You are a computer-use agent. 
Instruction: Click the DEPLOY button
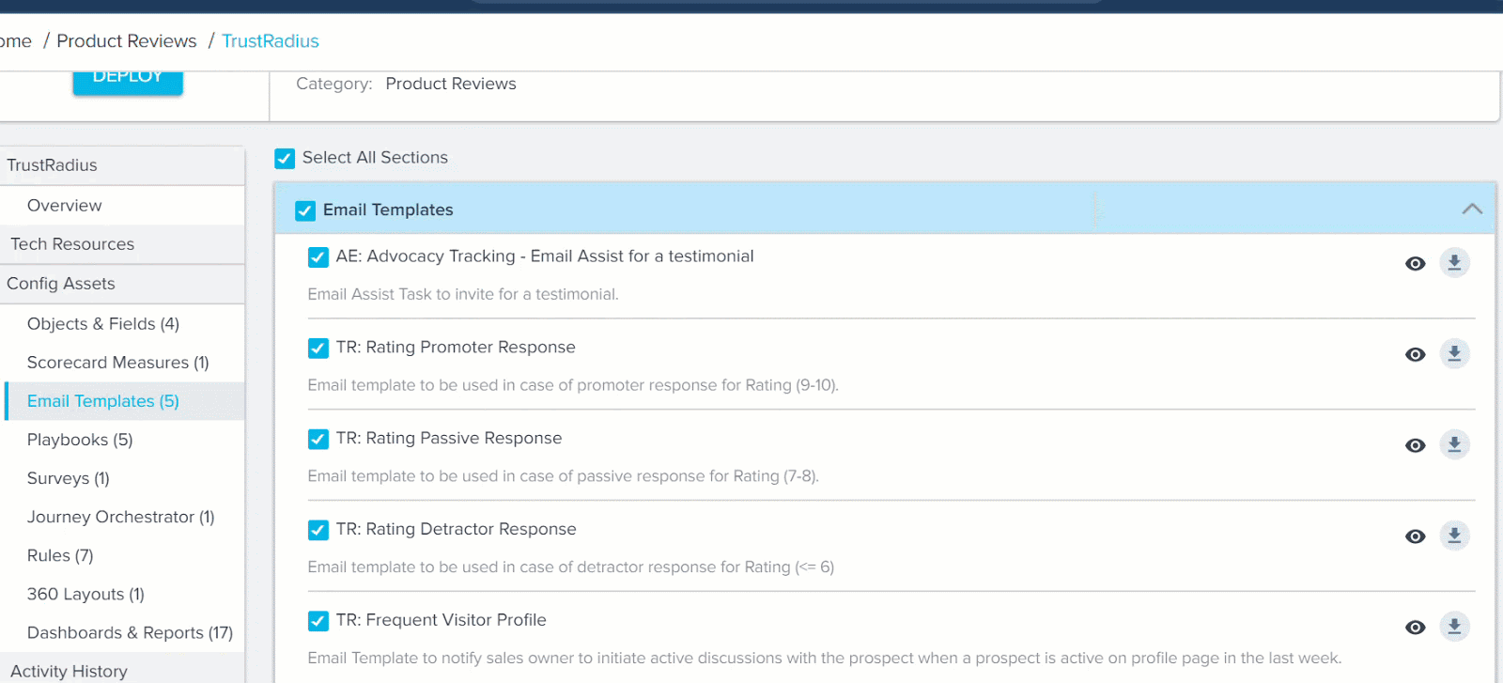pos(128,81)
